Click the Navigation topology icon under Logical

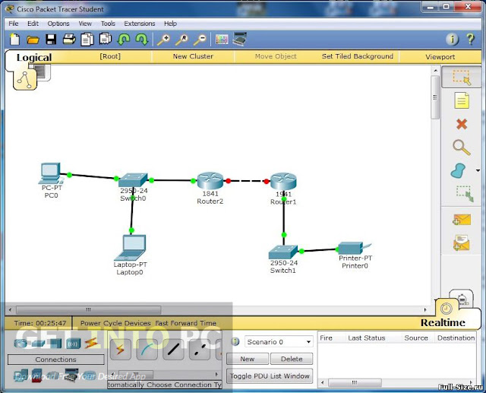click(25, 79)
